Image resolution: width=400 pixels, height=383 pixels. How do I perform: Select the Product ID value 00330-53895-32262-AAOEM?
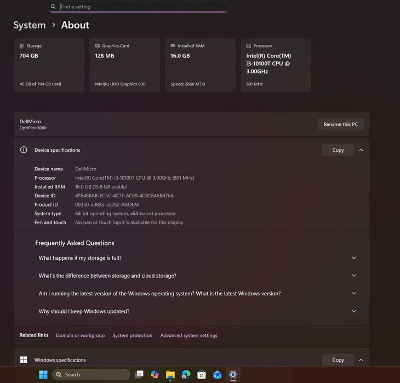[x=107, y=204]
